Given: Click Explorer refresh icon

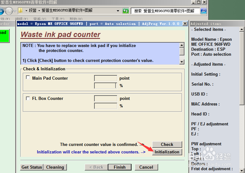Looking at the screenshot, I should coord(126,11).
